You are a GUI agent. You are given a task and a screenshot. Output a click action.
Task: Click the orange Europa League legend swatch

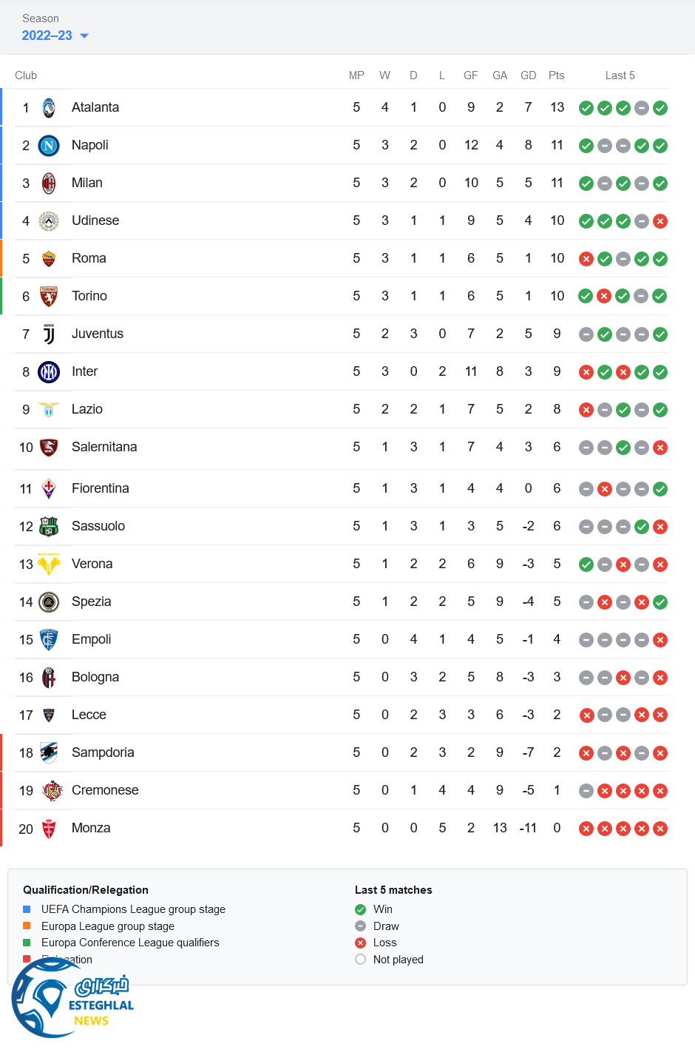pyautogui.click(x=27, y=926)
